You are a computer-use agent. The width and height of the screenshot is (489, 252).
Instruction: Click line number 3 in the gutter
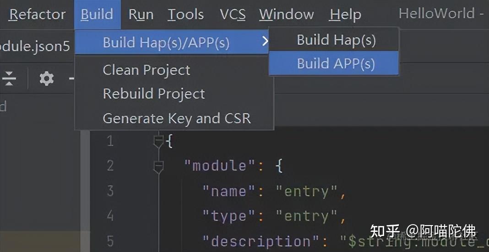110,190
